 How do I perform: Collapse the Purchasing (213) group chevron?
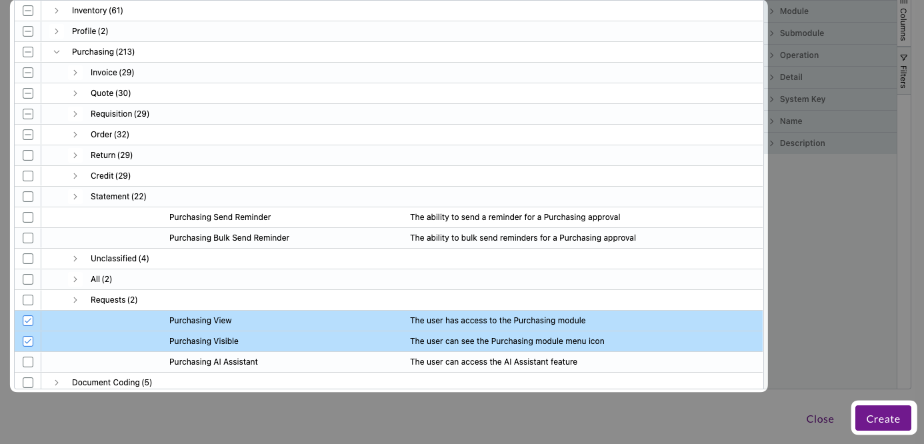point(57,52)
